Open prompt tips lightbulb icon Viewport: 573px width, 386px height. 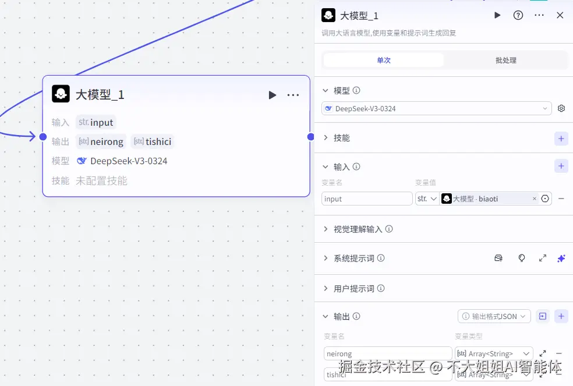pos(522,258)
